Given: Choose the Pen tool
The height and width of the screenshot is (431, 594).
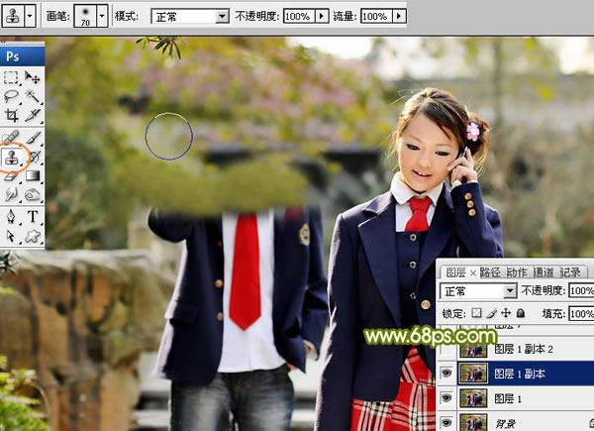Looking at the screenshot, I should tap(12, 216).
